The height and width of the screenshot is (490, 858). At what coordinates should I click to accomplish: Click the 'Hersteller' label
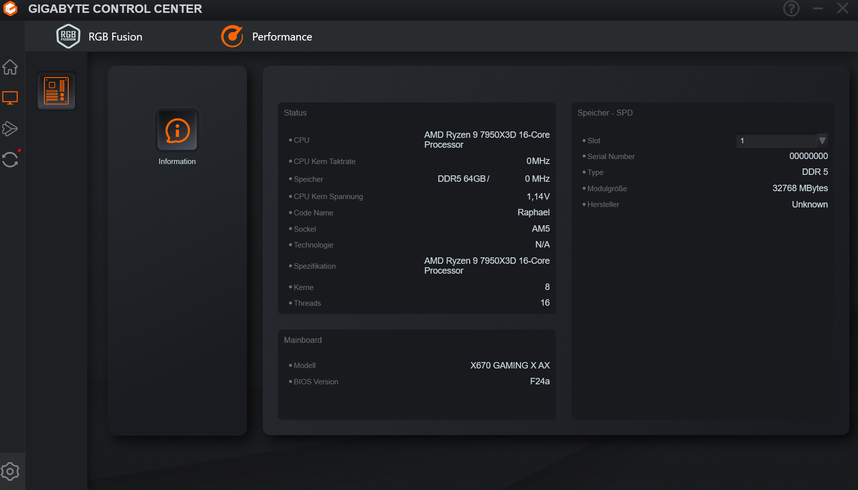(603, 204)
